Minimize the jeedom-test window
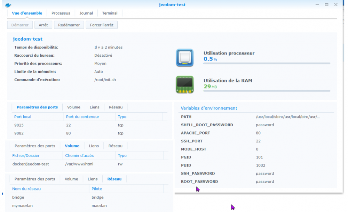Screen dimensions: 348x212 tap(317, 5)
